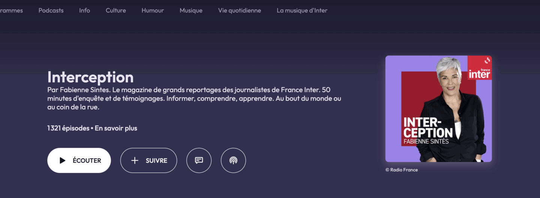Click the description starting 'Par Fabienne Sintes'
The height and width of the screenshot is (198, 540).
click(194, 98)
